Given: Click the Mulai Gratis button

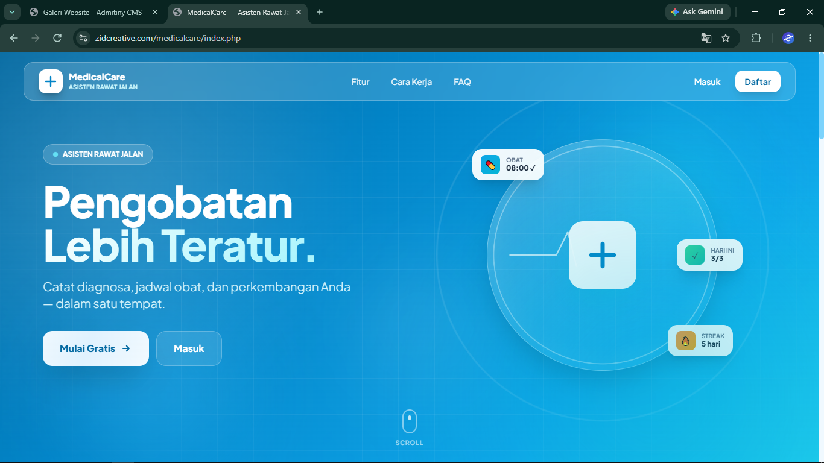Looking at the screenshot, I should 96,348.
